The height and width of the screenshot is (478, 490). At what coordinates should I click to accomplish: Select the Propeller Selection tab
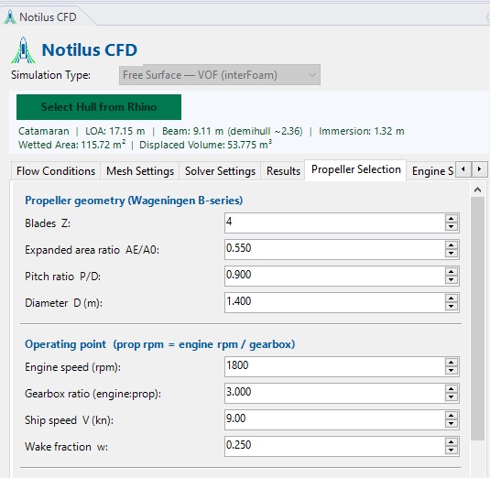click(x=356, y=169)
